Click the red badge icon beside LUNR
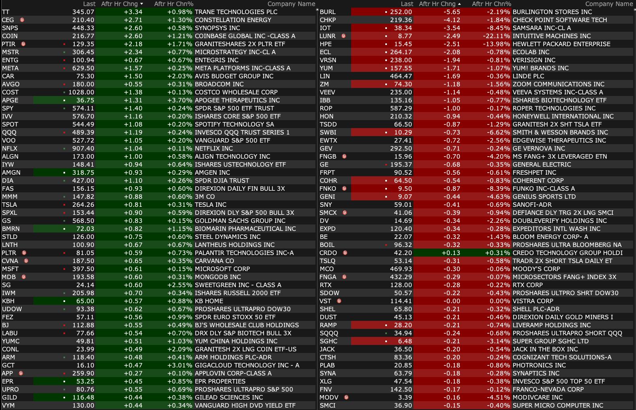This screenshot has width=636, height=410. coord(344,36)
